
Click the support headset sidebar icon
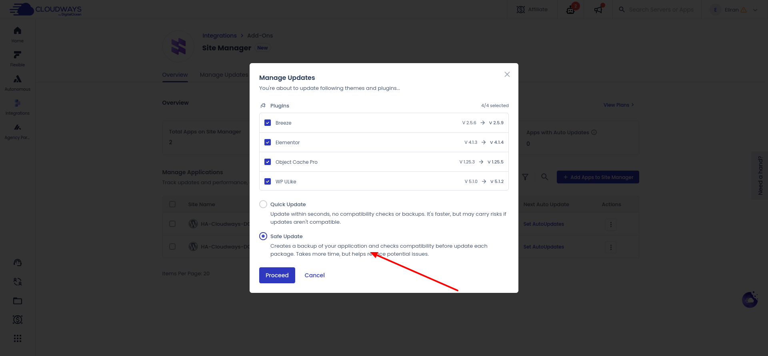tap(18, 263)
